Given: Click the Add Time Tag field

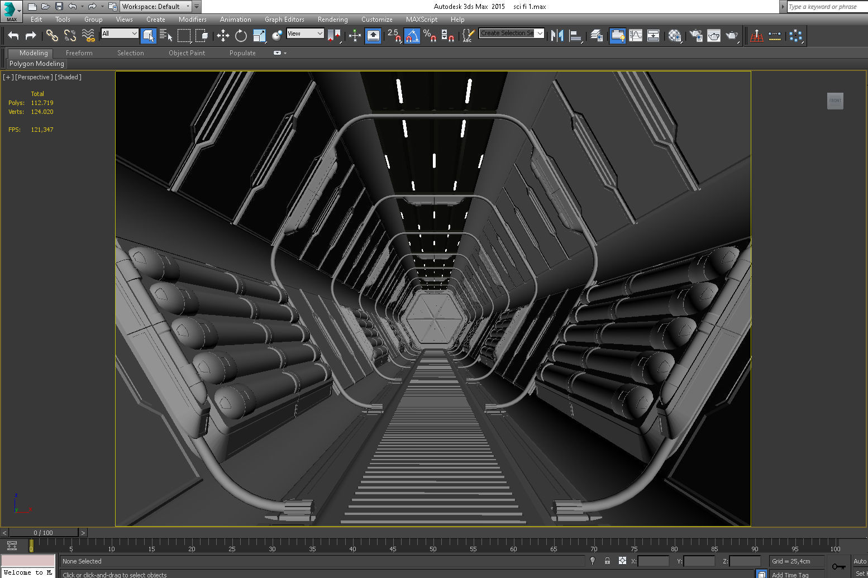Looking at the screenshot, I should point(790,574).
